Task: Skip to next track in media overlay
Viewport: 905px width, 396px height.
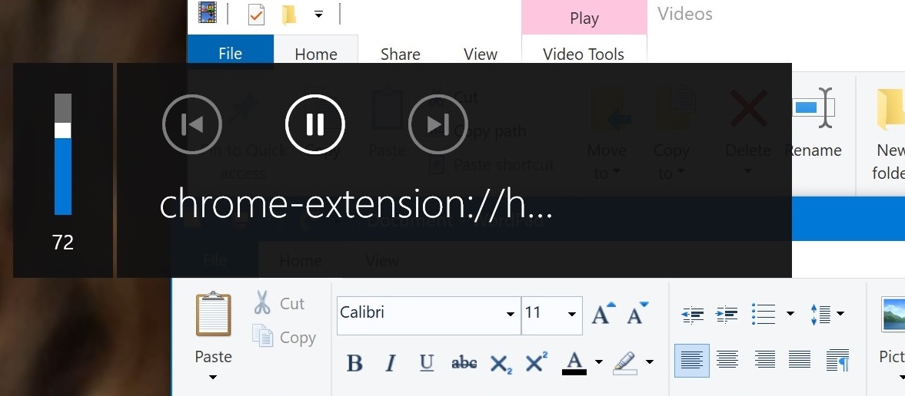Action: coord(438,124)
